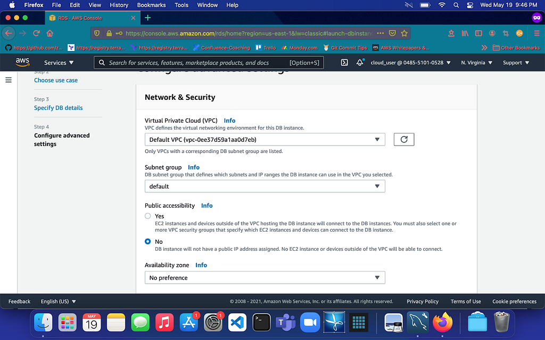Toggle Firefox sidebar icon
The width and height of the screenshot is (545, 340).
478,33
